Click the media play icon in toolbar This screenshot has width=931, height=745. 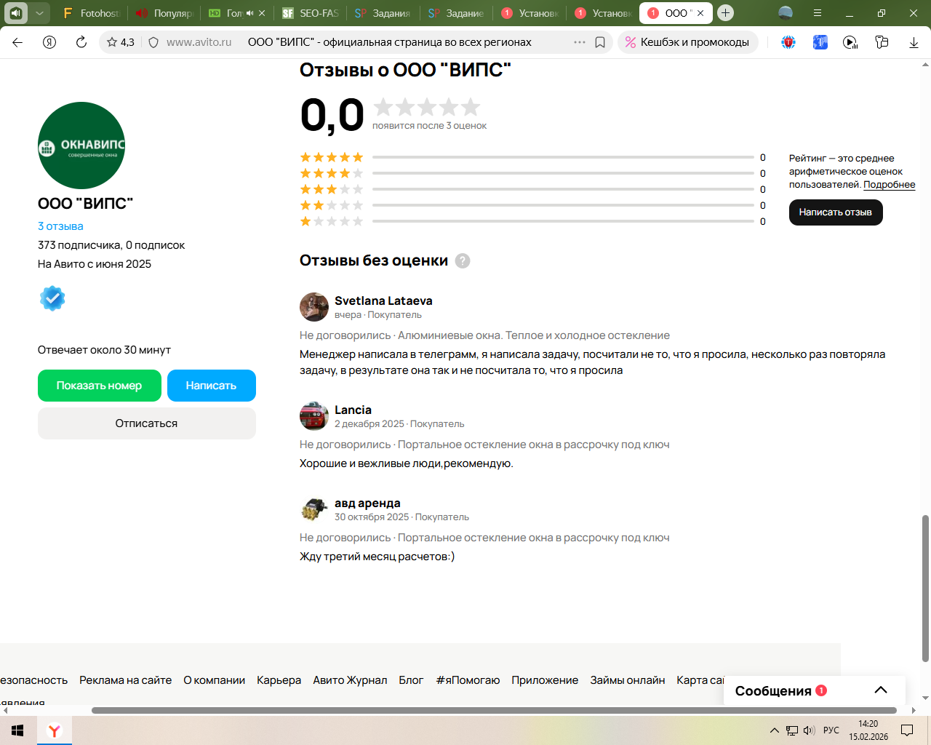(850, 42)
